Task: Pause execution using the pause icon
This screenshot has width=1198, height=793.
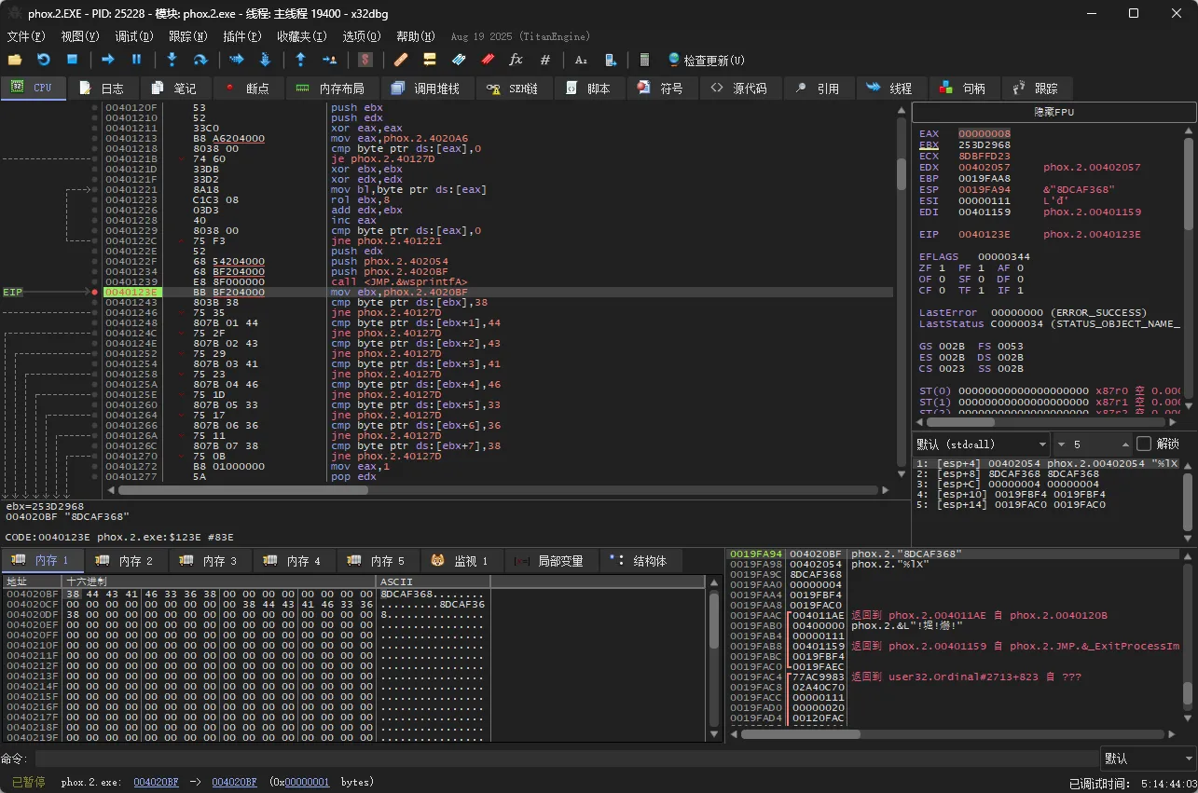Action: click(136, 60)
